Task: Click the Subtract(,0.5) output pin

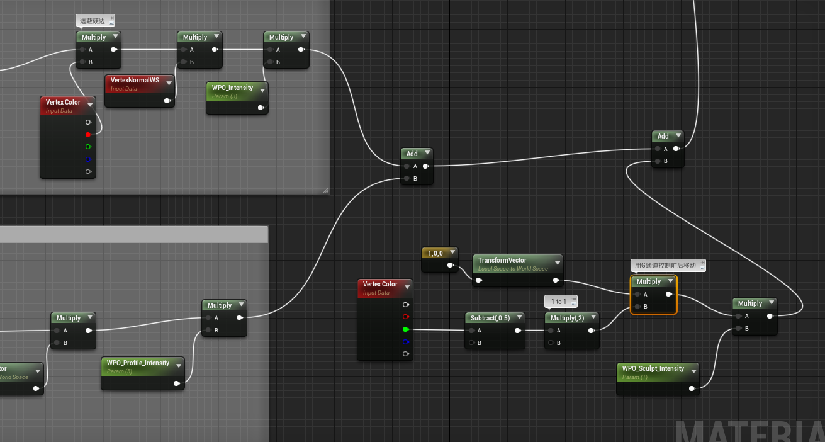Action: click(x=517, y=331)
